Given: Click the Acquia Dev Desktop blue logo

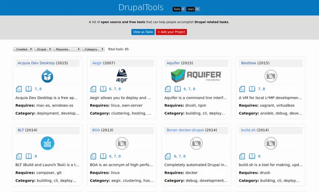Looking at the screenshot, I should pyautogui.click(x=47, y=76).
